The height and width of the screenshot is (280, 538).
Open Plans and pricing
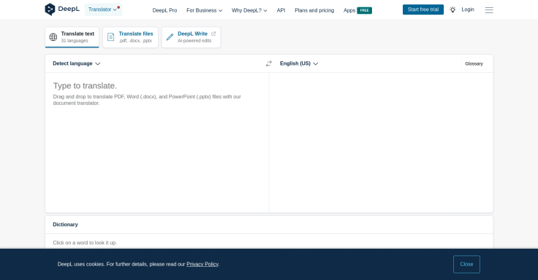click(314, 10)
